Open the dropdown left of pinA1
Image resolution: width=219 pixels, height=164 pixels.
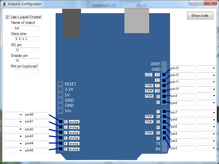pyautogui.click(x=13, y=122)
